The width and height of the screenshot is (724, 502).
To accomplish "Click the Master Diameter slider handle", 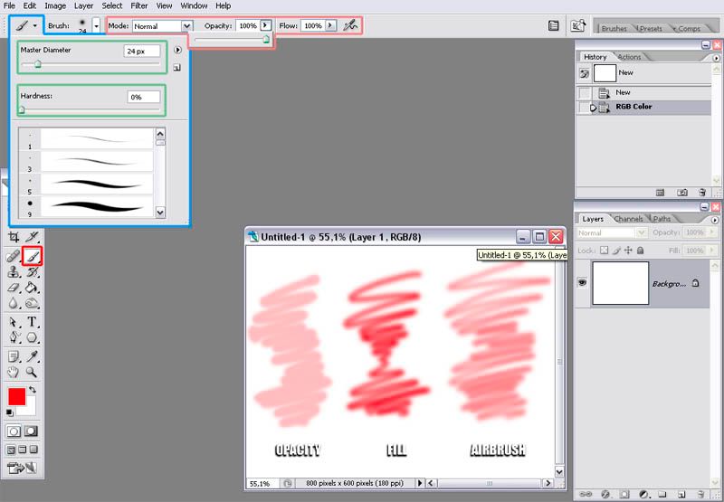I will pos(38,64).
